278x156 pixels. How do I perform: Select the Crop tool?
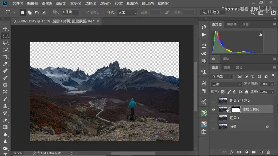click(5, 57)
